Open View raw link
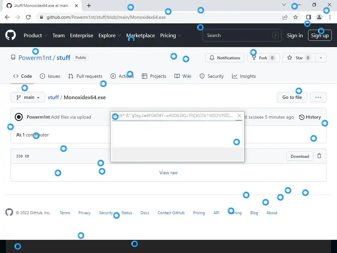This screenshot has width=337, height=253. (168, 173)
